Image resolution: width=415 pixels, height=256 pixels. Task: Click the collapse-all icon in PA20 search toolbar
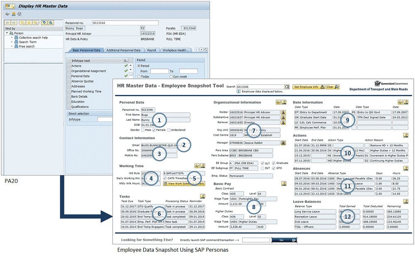pos(51,23)
